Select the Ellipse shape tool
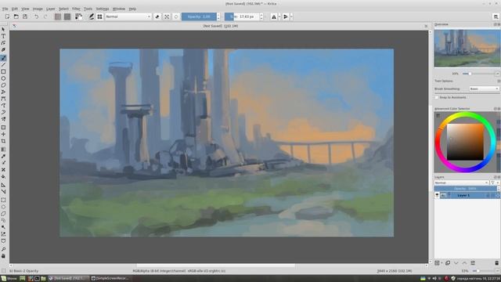 (3, 78)
